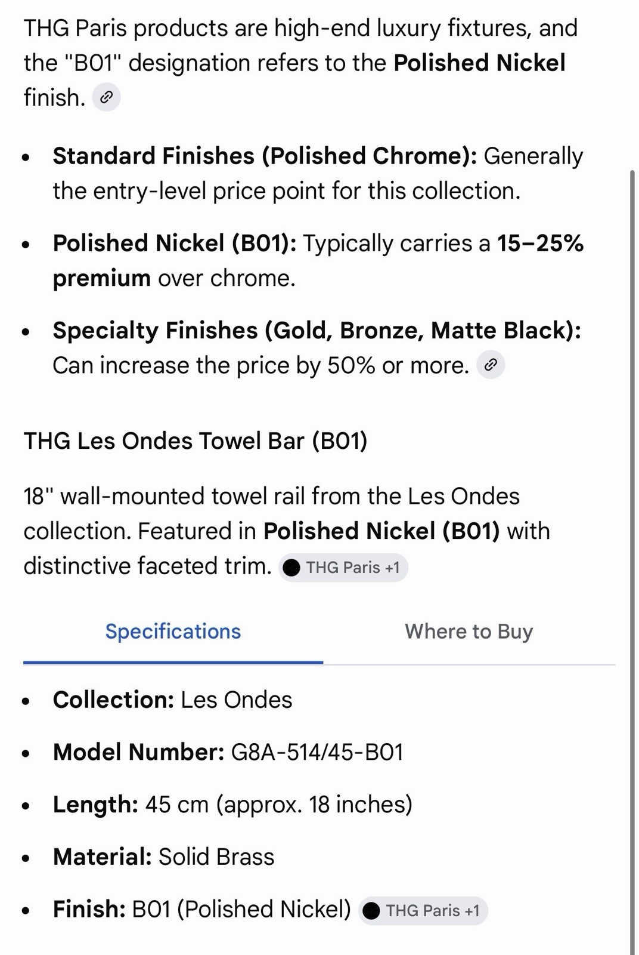639x955 pixels.
Task: Open the source link icon after "50% or more."
Action: coord(491,365)
